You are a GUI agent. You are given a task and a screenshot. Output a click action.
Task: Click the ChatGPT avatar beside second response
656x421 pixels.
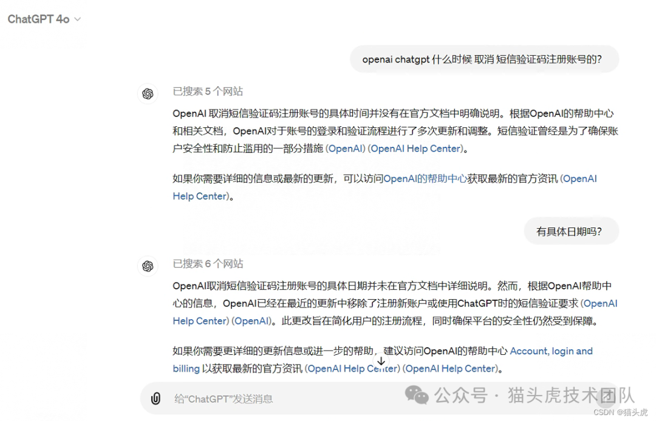point(148,266)
